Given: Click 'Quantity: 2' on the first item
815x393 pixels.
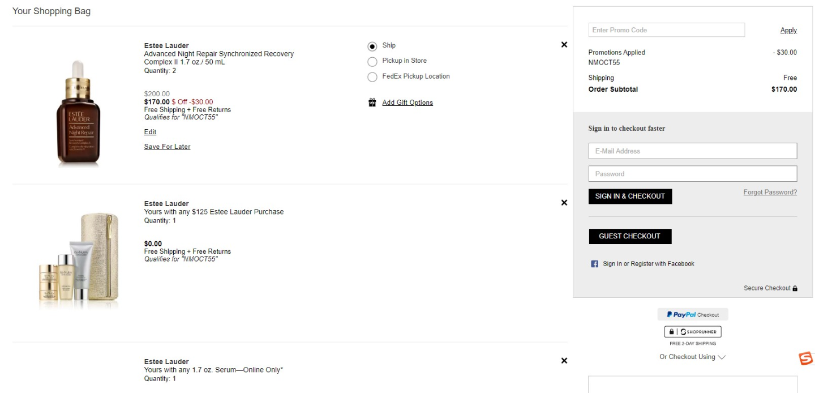Looking at the screenshot, I should pos(160,71).
